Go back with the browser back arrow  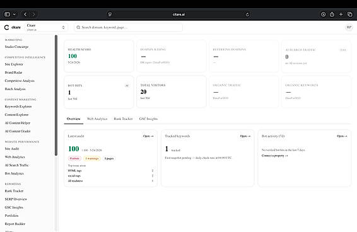click(x=25, y=14)
